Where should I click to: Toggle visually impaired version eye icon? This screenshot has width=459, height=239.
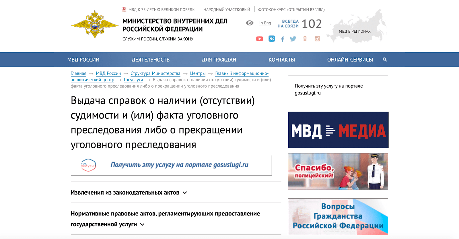click(250, 23)
